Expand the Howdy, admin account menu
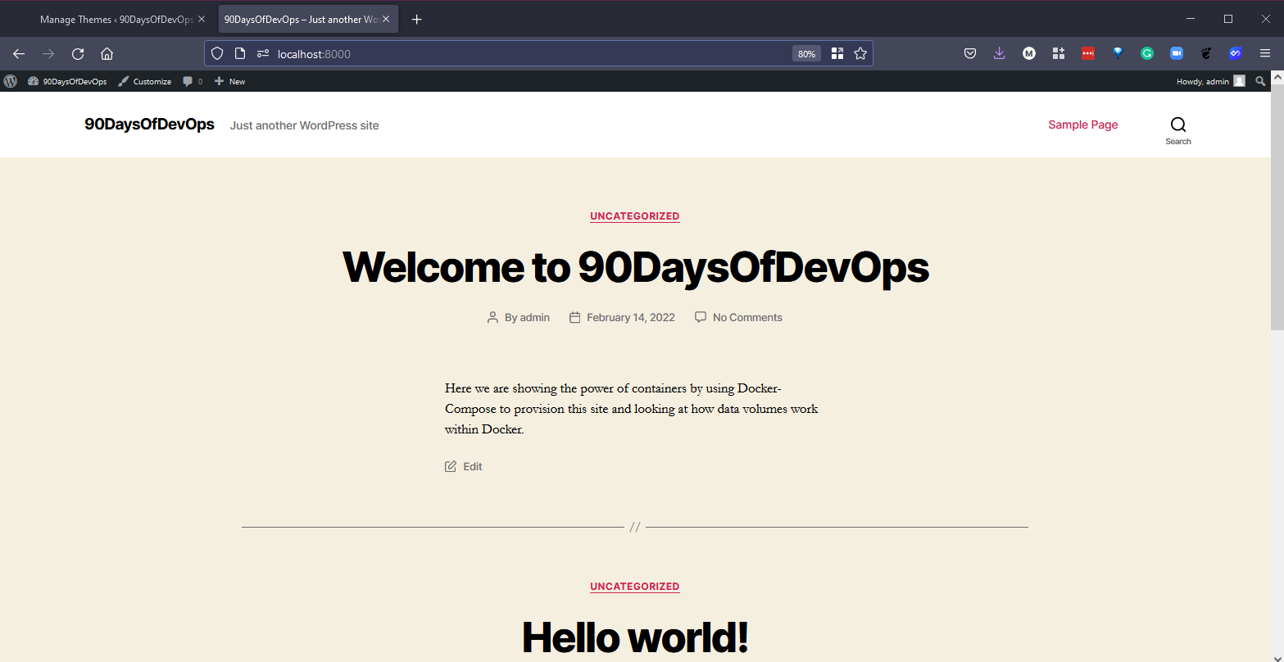The image size is (1284, 662). point(1209,81)
